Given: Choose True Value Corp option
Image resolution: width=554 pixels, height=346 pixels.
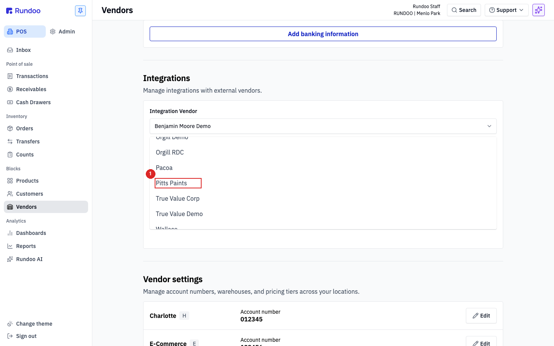Looking at the screenshot, I should coord(323,198).
